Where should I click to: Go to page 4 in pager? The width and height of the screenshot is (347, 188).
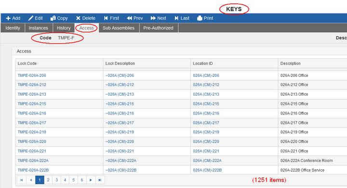65,180
